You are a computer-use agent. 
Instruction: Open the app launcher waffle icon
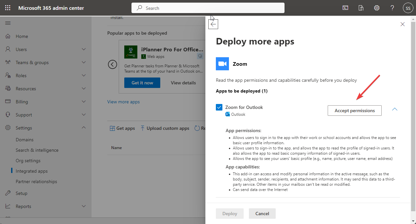pos(8,8)
